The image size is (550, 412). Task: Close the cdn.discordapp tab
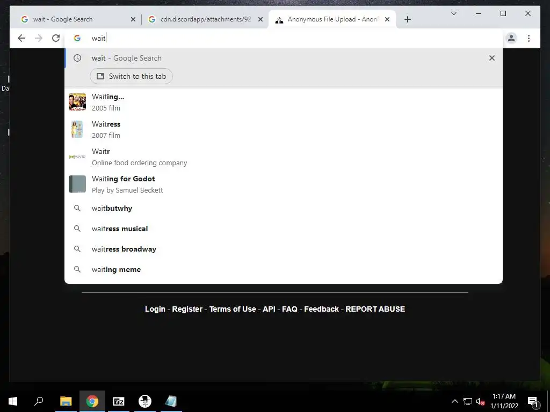260,20
